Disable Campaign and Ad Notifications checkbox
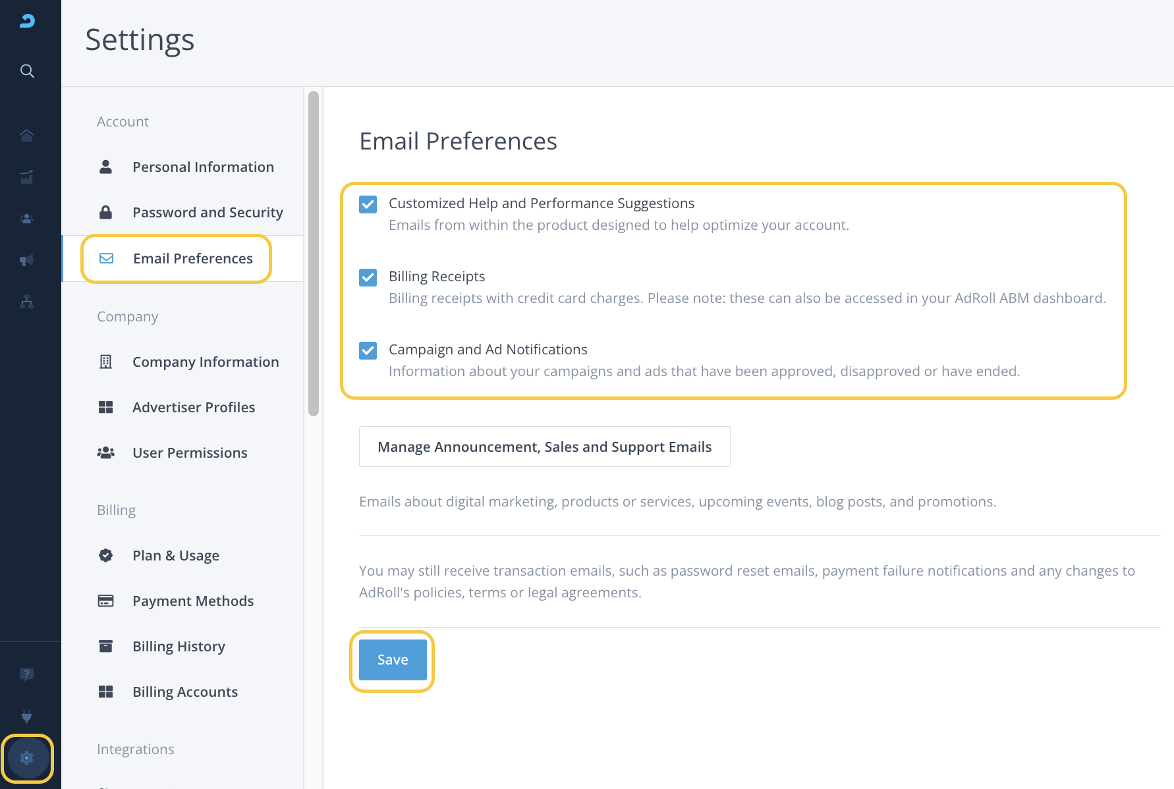Viewport: 1174px width, 789px height. 368,350
